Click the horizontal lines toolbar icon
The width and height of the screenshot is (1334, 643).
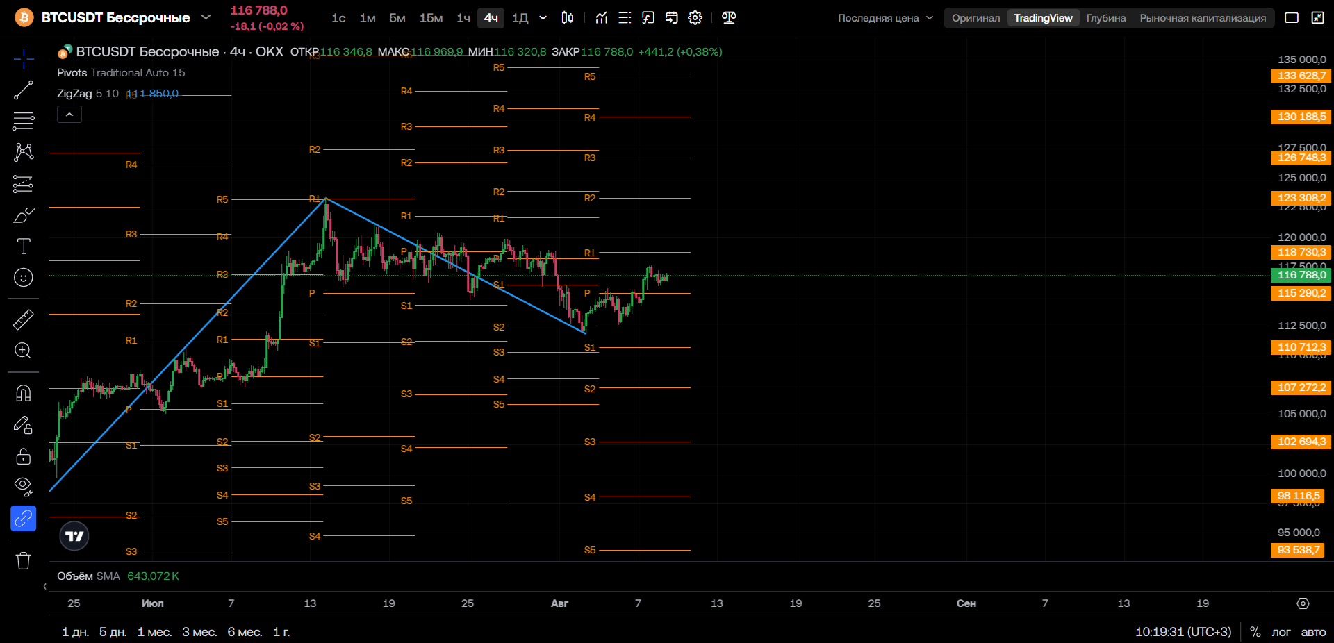[x=625, y=18]
